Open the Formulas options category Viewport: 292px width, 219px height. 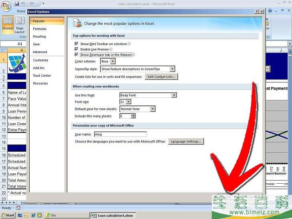pos(47,29)
